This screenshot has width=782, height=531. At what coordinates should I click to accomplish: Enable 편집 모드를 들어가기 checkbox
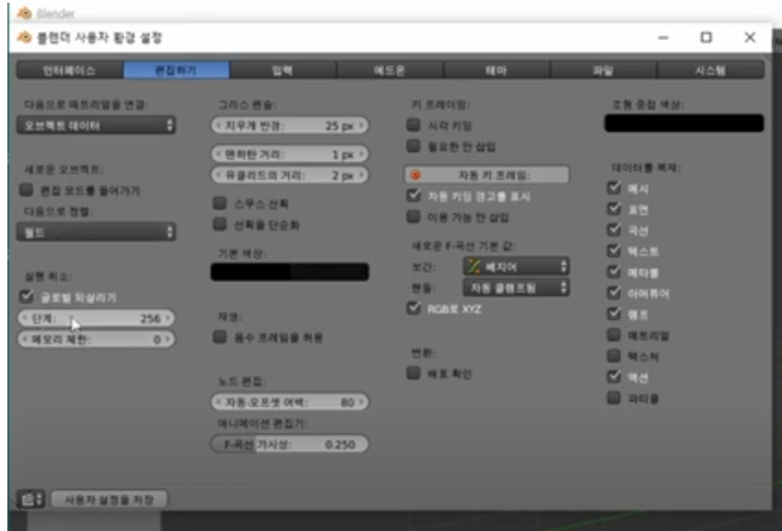tap(27, 189)
